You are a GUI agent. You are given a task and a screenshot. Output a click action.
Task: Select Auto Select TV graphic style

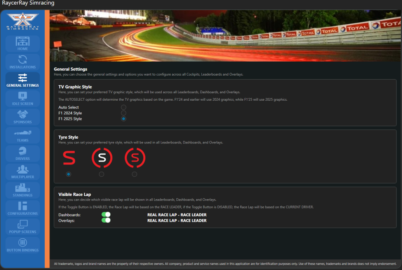point(124,107)
